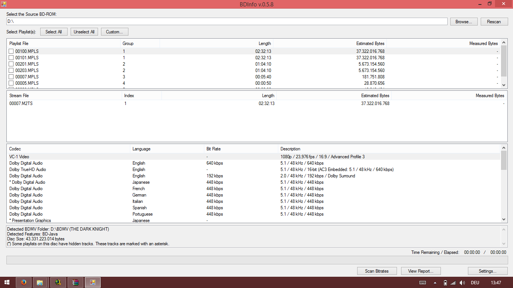Click the Dolby Surround 192 kbps description
Screen dimensions: 513x288
[x=318, y=176]
